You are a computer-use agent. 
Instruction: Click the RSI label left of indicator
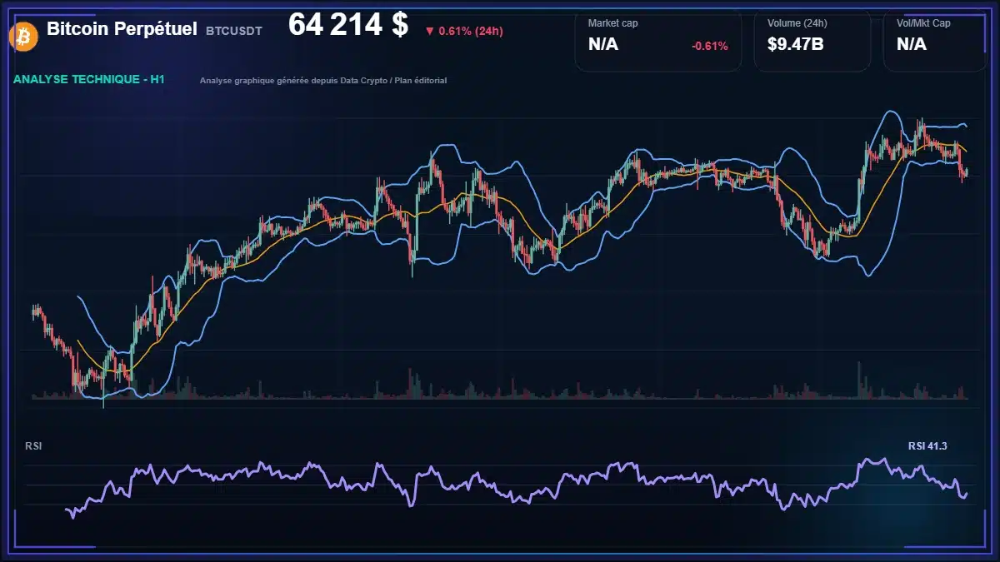click(x=33, y=446)
